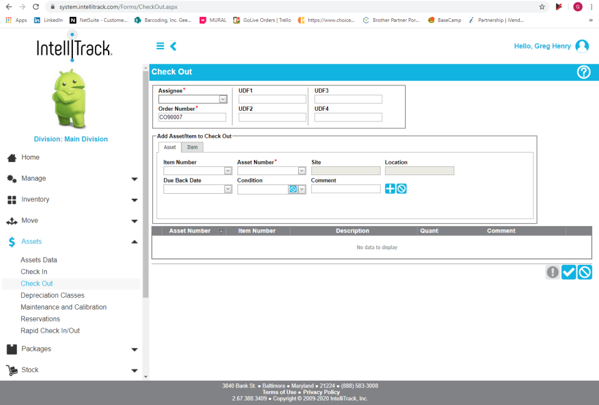Click the Packages box icon
599x405 pixels.
[x=12, y=349]
